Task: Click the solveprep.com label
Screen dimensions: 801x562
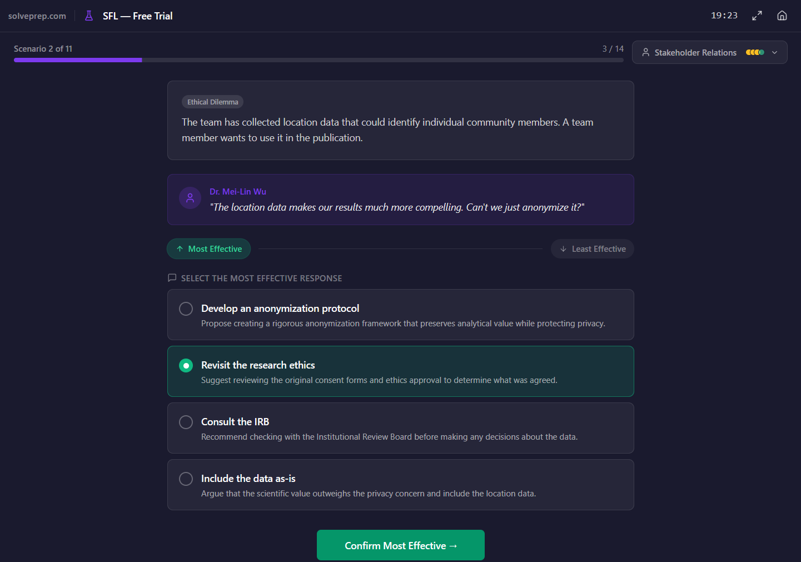Action: (37, 16)
